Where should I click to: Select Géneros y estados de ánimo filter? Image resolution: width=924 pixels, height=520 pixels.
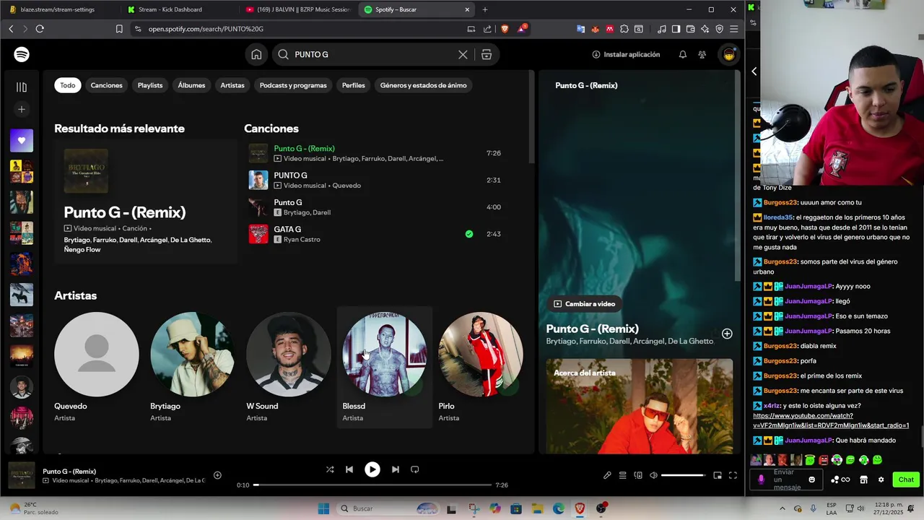[x=423, y=85]
